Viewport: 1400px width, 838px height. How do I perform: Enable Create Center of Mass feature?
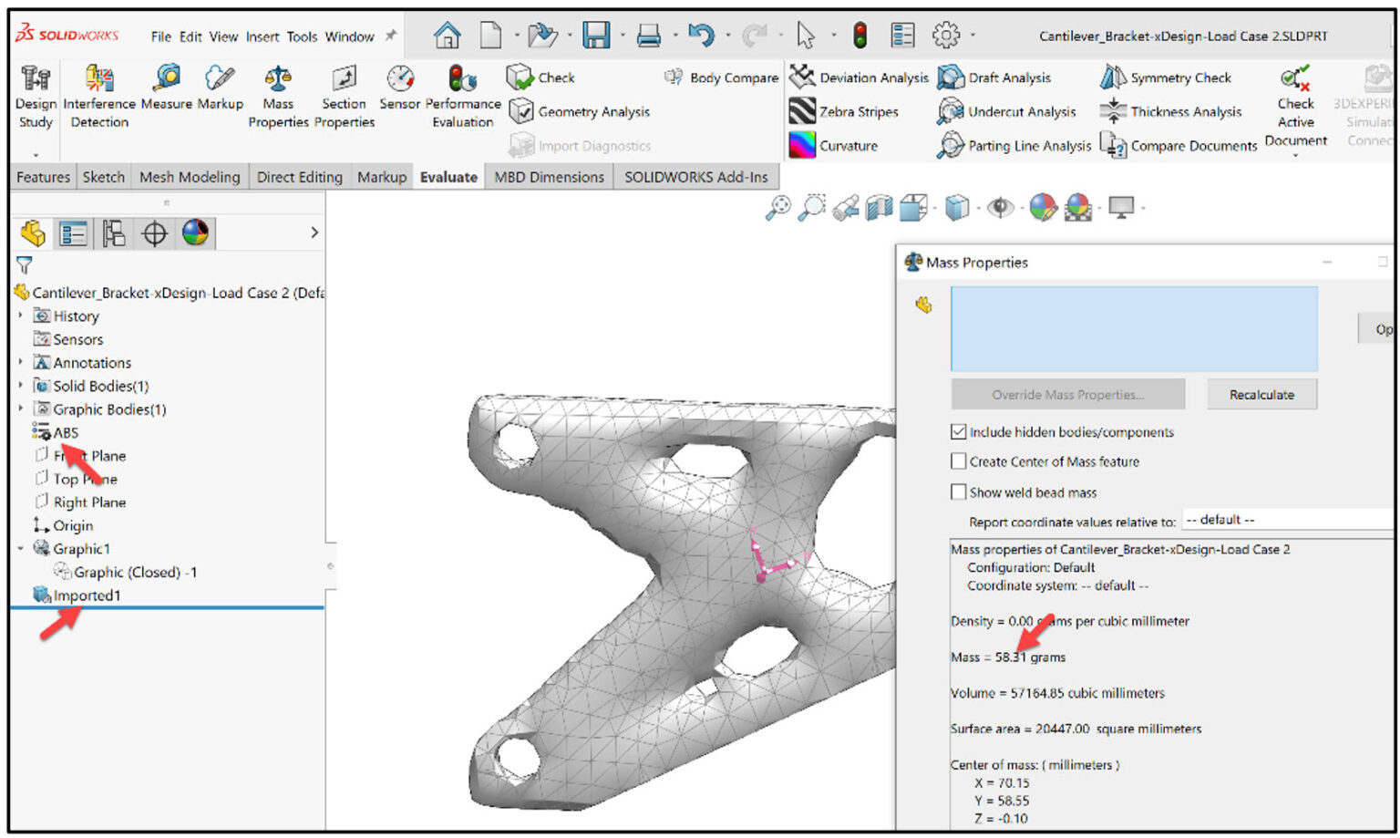pos(958,461)
